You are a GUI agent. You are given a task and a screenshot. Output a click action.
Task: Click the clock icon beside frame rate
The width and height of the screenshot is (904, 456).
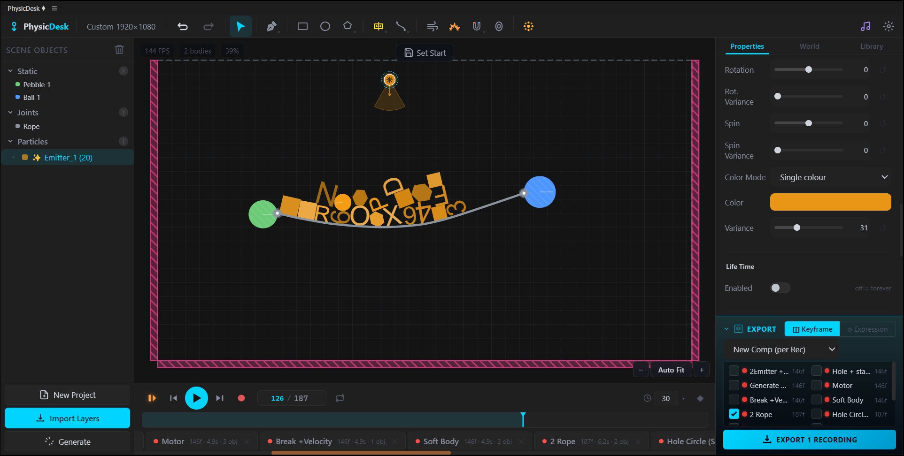tap(647, 398)
